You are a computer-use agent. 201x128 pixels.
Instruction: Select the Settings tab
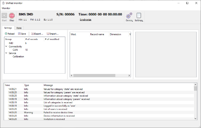click(x=8, y=28)
